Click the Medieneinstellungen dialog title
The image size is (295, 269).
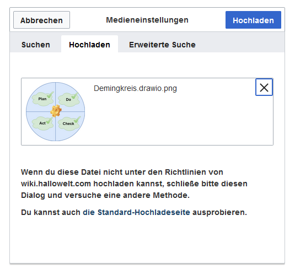[x=147, y=20]
